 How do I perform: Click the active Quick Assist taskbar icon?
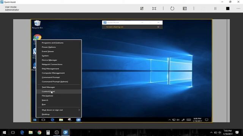tap(65, 133)
